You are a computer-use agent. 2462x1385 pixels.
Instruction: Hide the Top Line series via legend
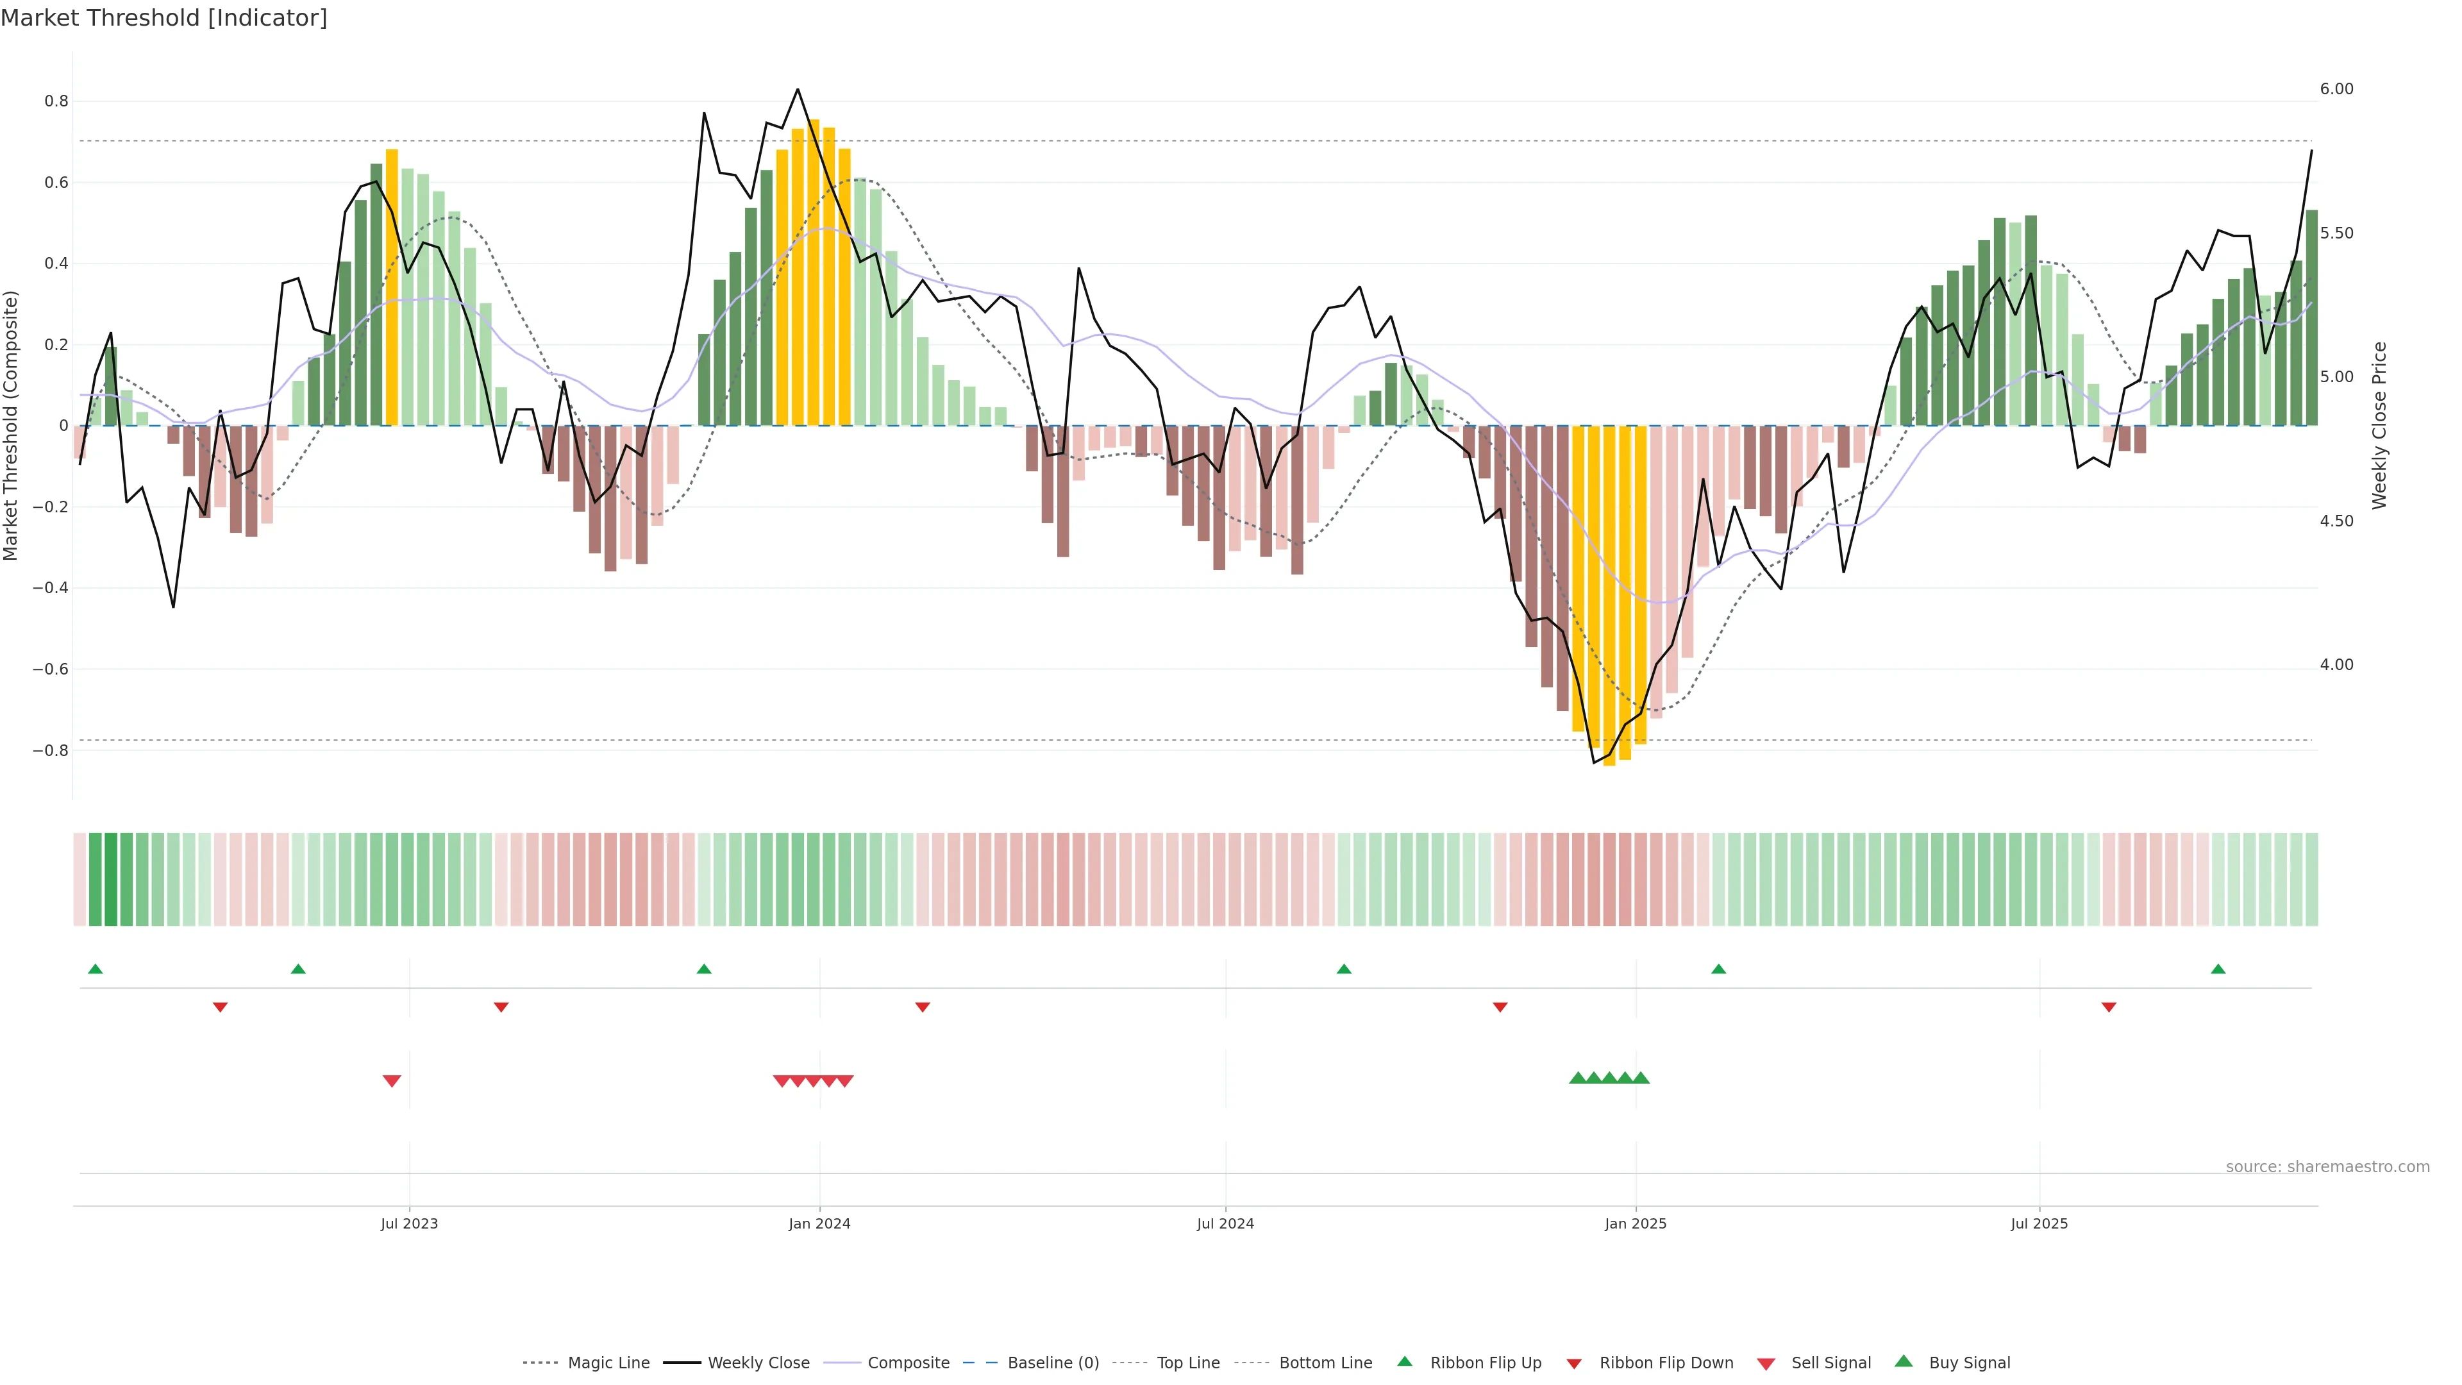[1188, 1363]
